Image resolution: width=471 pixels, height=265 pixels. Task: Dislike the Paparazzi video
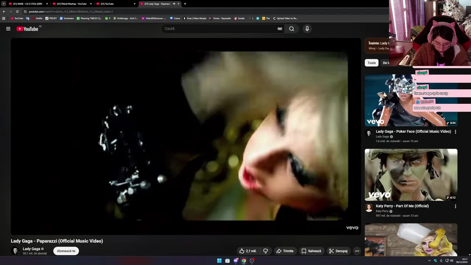click(x=266, y=251)
